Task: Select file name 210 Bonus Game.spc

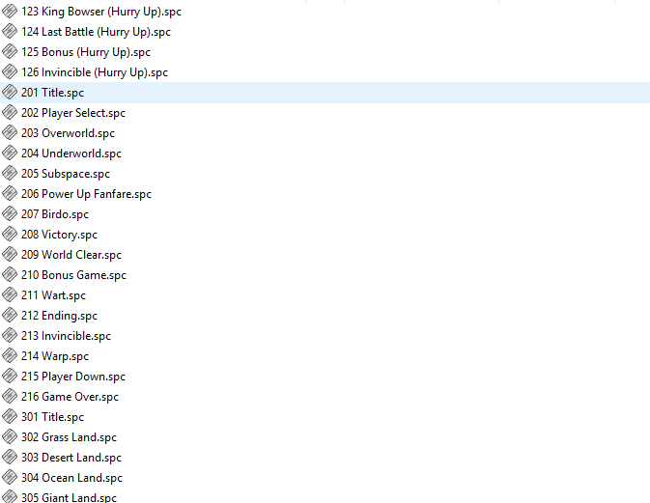Action: [x=73, y=275]
